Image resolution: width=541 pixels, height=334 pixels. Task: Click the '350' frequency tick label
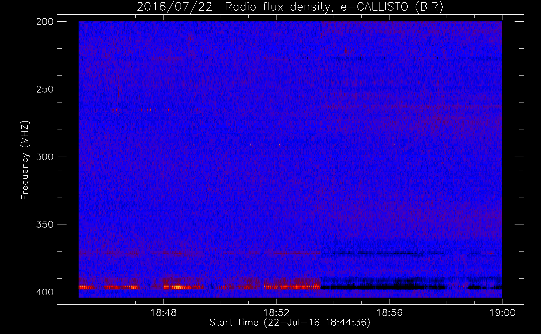click(x=44, y=224)
